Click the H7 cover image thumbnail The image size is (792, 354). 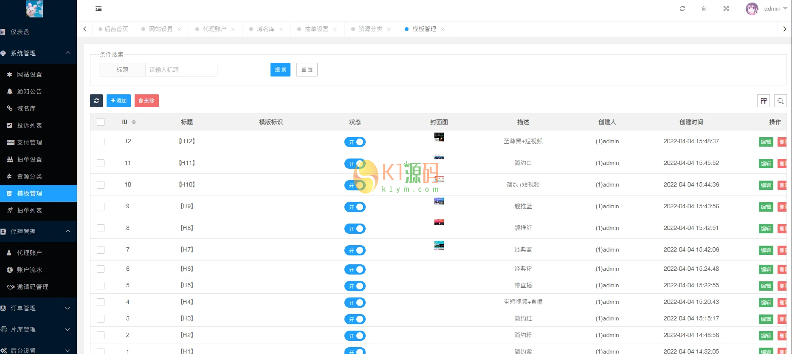pos(439,246)
